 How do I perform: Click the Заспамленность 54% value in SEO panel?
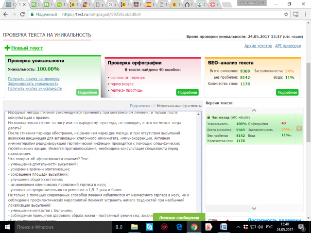coord(290,71)
